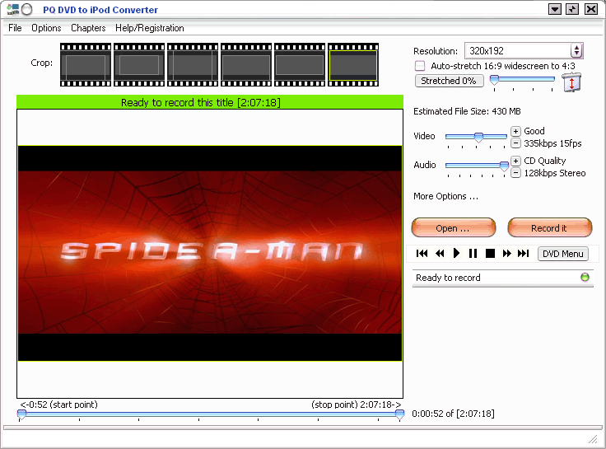Skip to the previous chapter
Viewport: 606px width, 449px height.
point(422,254)
